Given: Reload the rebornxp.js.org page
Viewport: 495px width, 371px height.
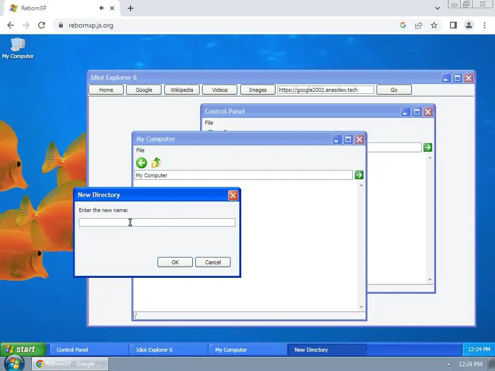Looking at the screenshot, I should (42, 25).
